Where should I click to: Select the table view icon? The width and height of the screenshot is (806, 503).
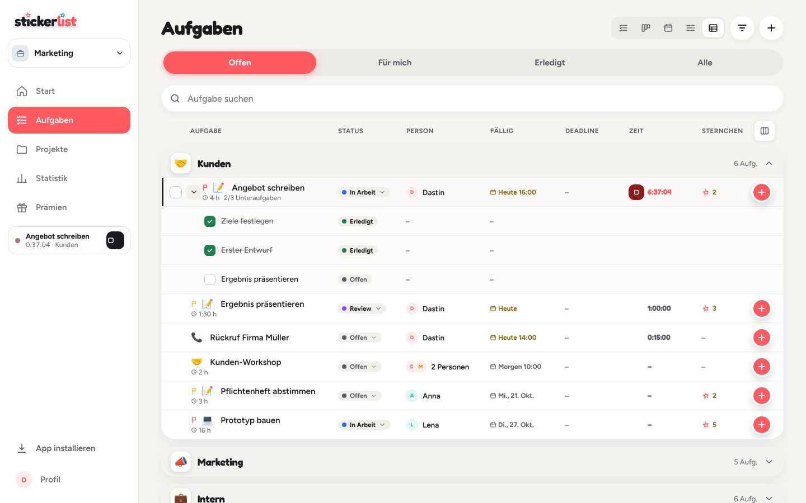tap(713, 28)
